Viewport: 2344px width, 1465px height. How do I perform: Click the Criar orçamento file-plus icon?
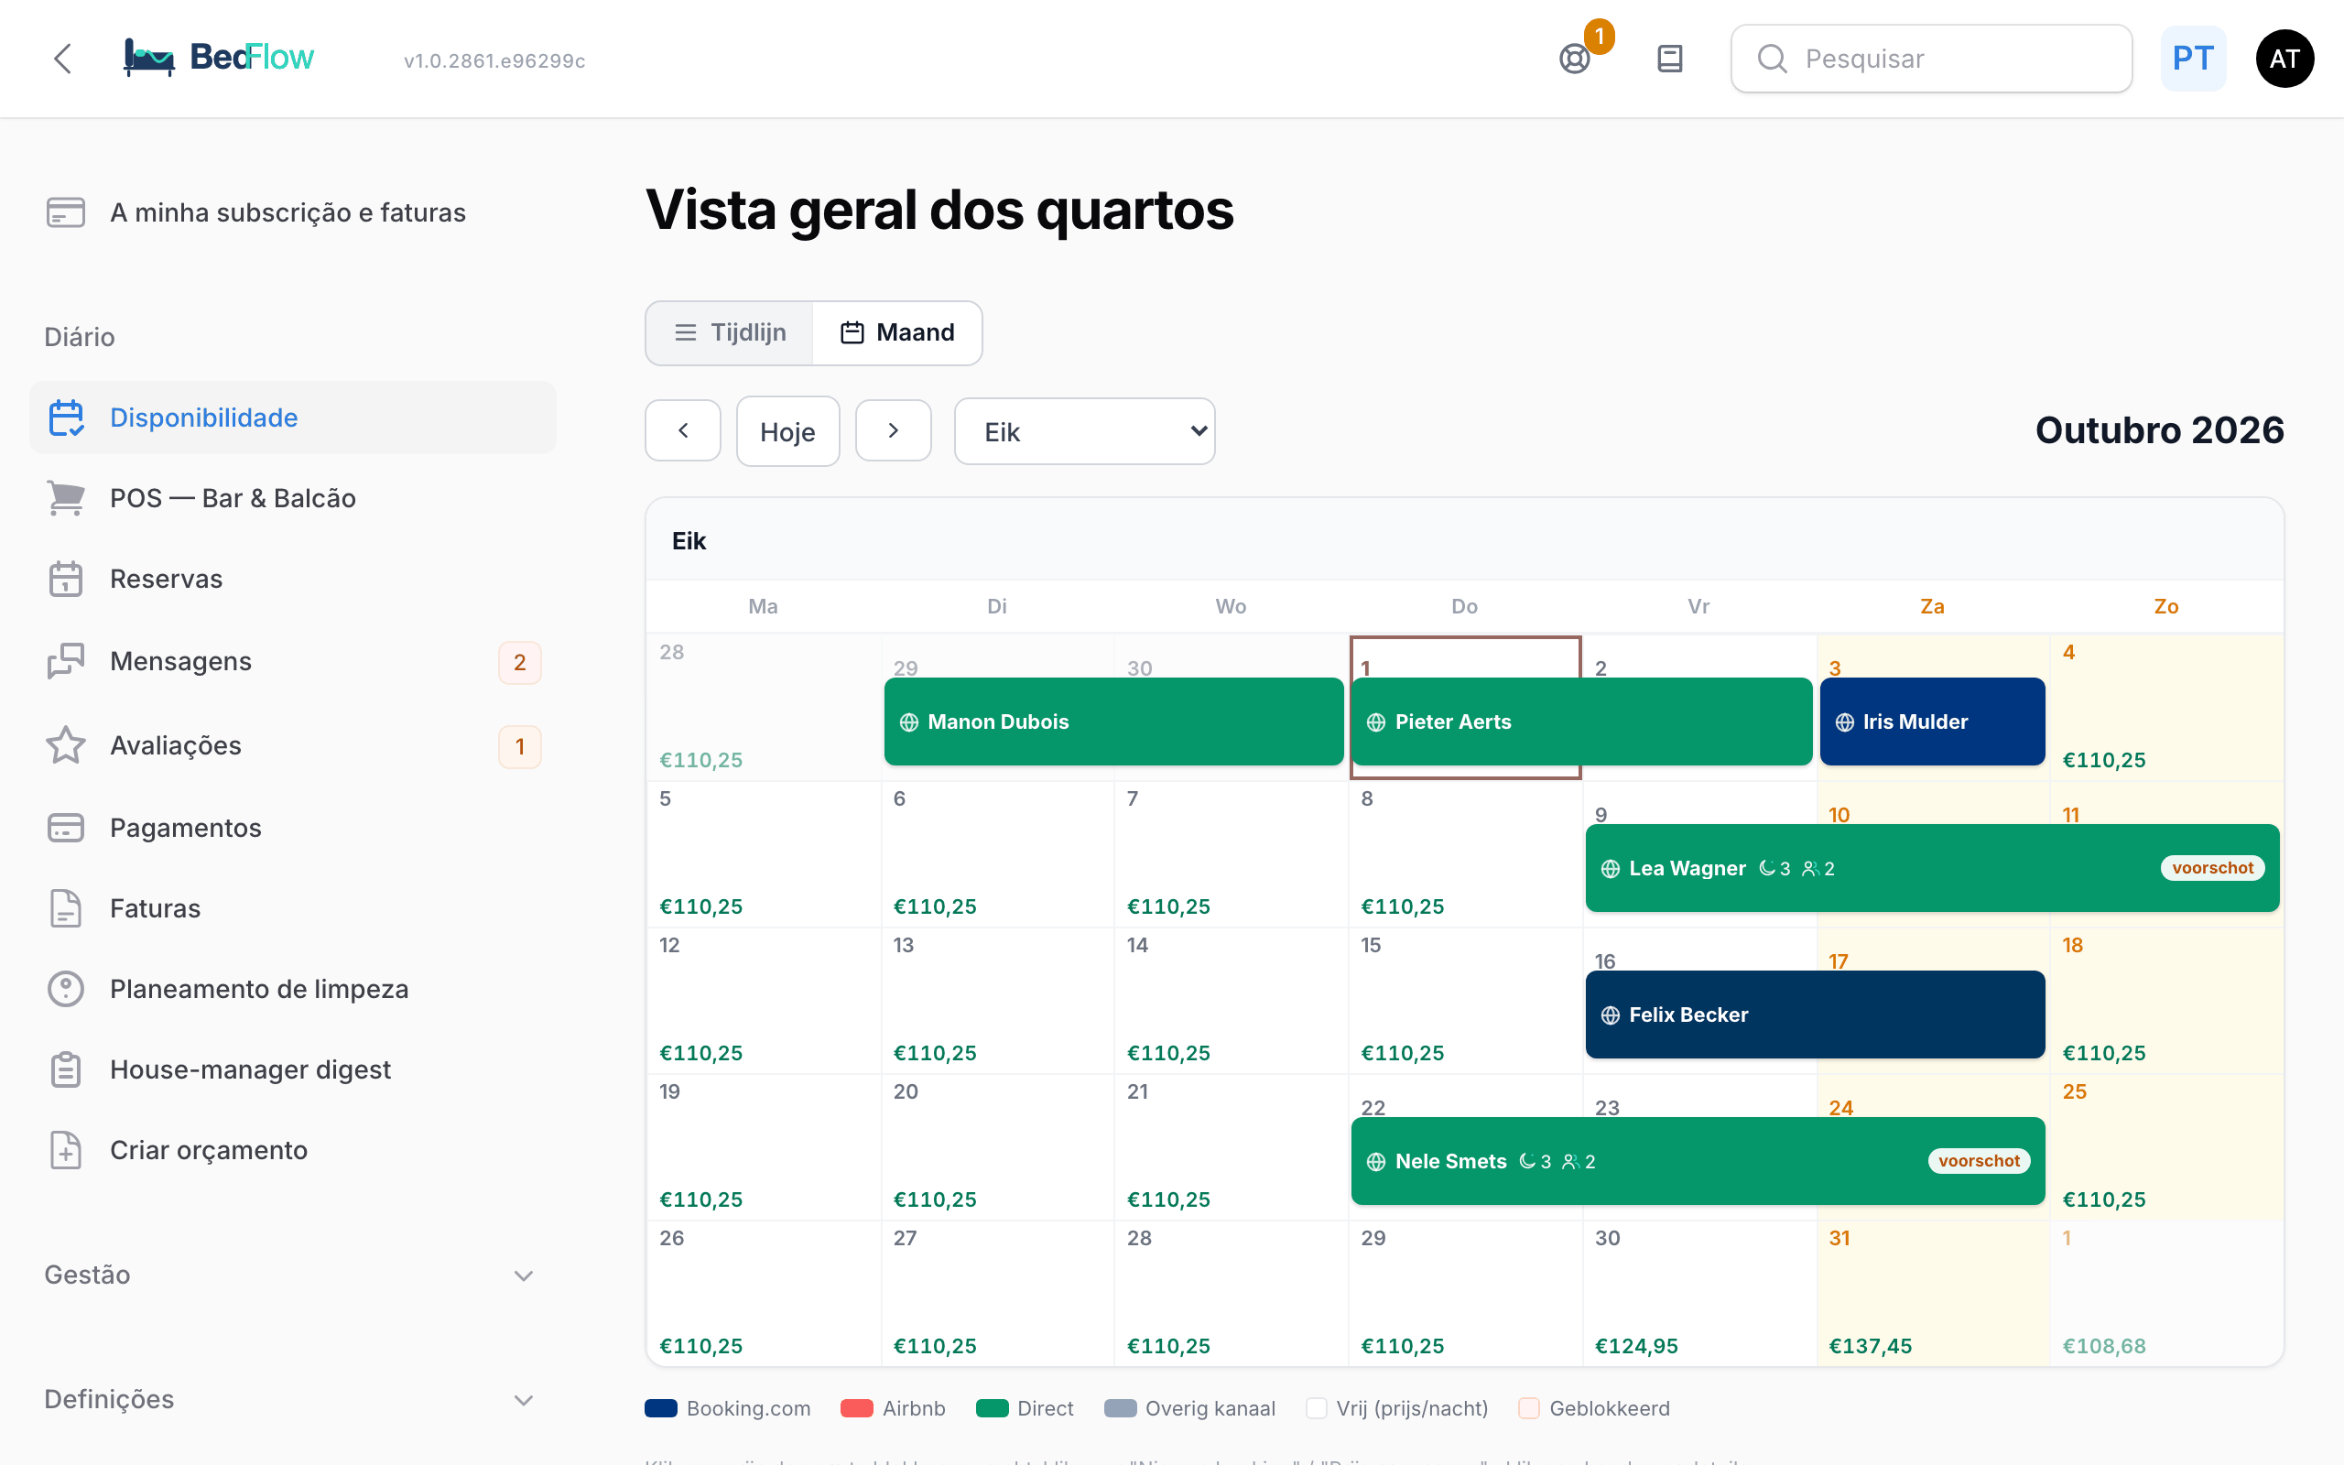pos(66,1150)
